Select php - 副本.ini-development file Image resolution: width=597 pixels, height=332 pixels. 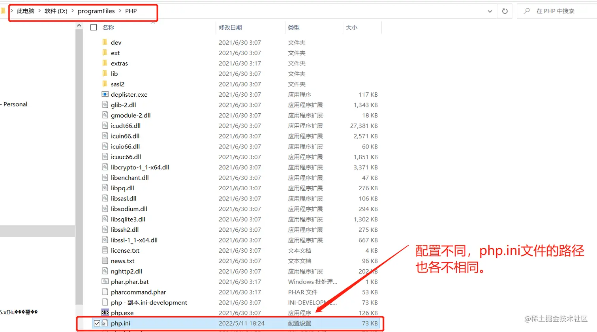point(149,302)
